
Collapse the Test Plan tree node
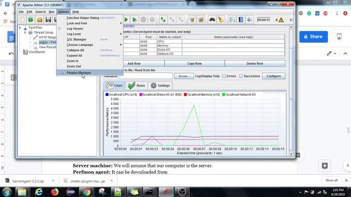[x=20, y=28]
